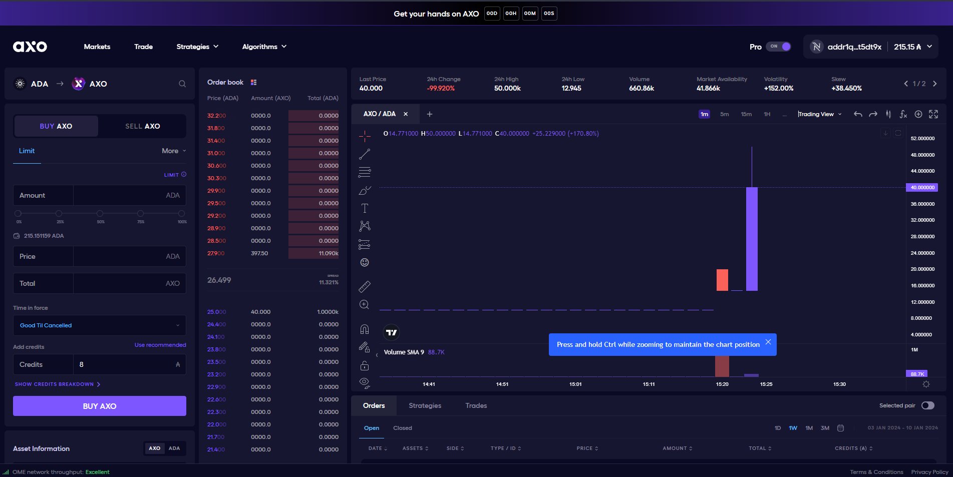Open chart settings gear icon

coord(926,384)
